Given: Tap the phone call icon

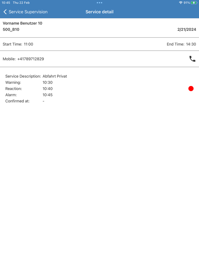Looking at the screenshot, I should coord(192,59).
